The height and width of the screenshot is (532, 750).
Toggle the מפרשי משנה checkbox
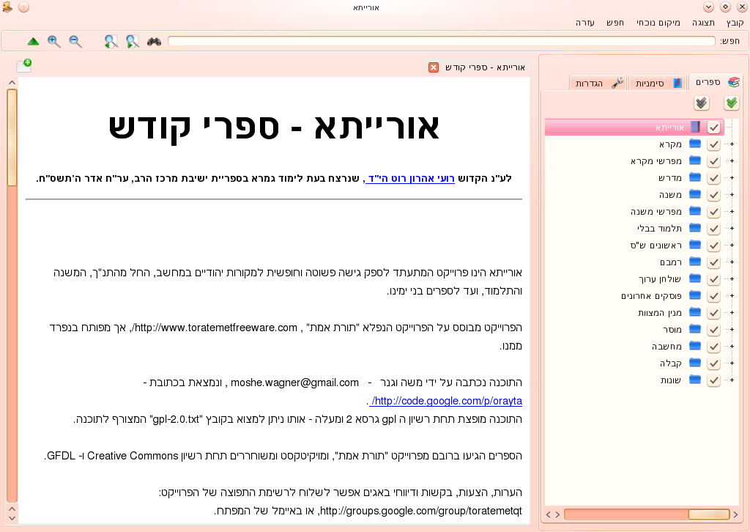pos(713,212)
